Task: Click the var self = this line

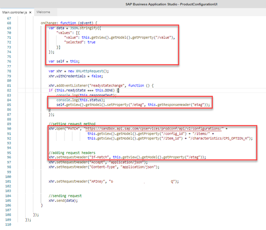Action: click(64, 62)
